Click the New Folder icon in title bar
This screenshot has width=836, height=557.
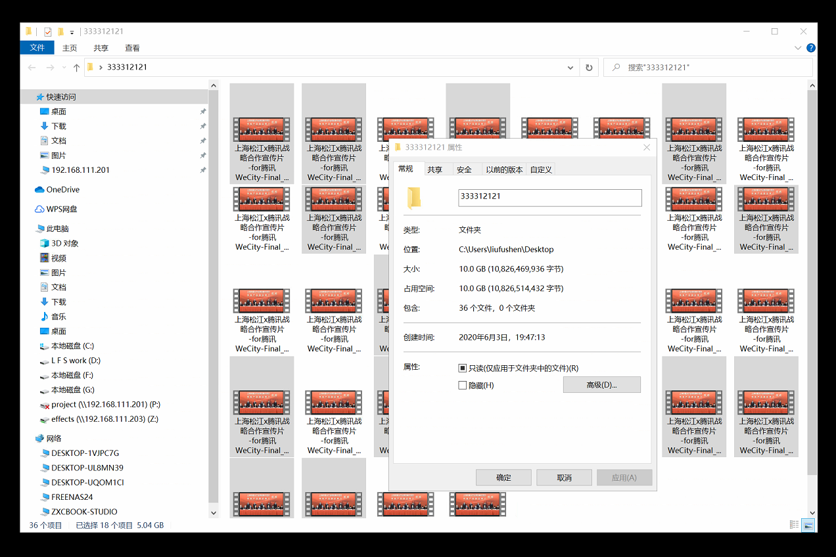click(60, 32)
